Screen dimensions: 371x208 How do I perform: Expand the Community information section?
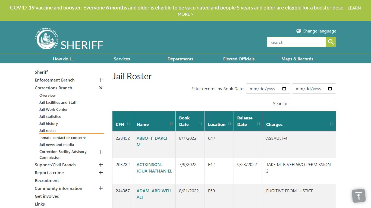(101, 188)
